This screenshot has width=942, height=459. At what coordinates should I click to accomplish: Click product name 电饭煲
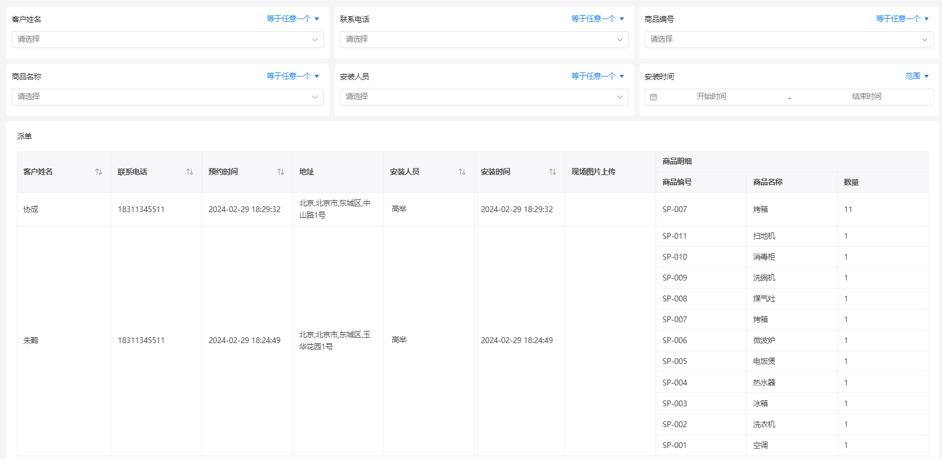click(764, 362)
